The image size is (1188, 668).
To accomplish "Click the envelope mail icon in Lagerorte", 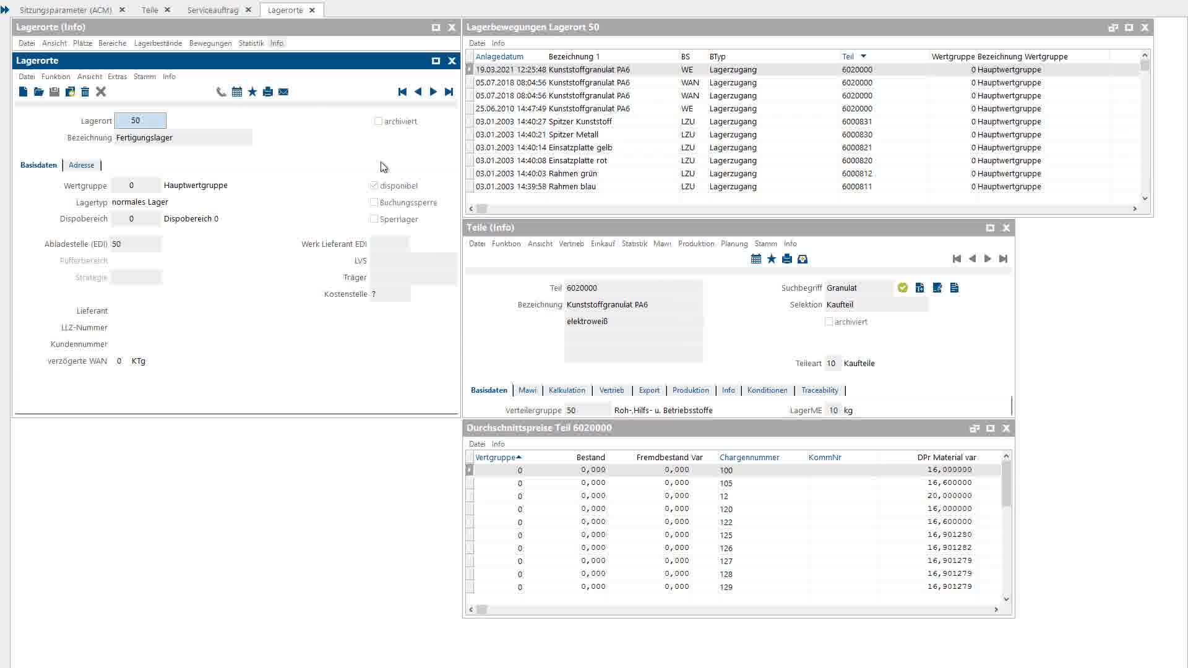I will [x=283, y=92].
